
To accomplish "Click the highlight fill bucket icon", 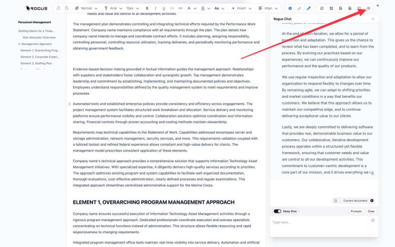I will 203,8.
